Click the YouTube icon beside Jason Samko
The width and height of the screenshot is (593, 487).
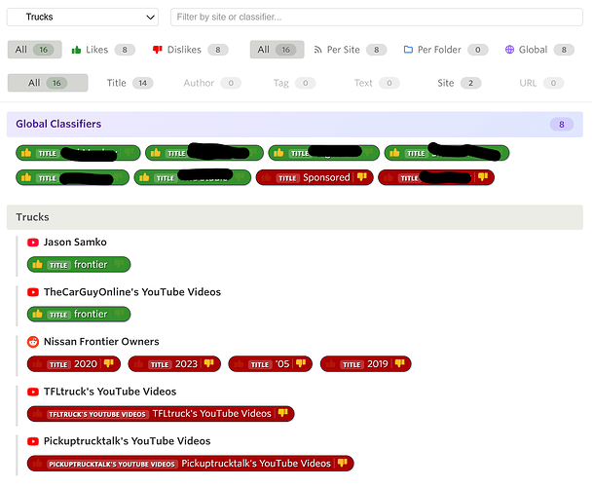(33, 242)
